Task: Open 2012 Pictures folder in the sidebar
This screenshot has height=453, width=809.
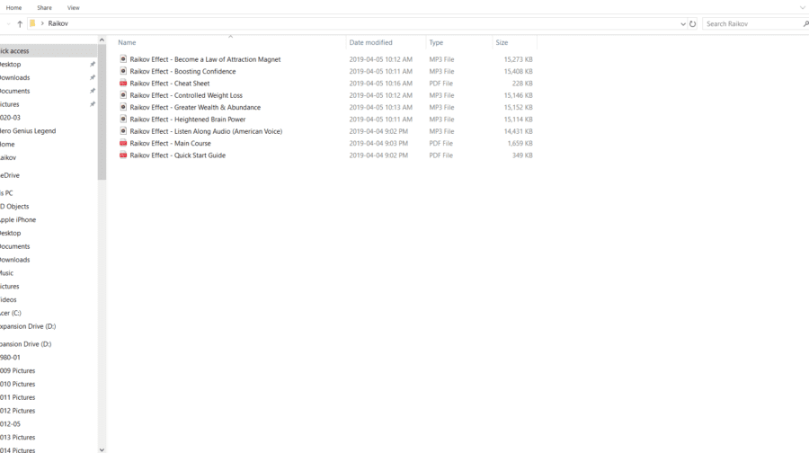Action: pos(18,411)
